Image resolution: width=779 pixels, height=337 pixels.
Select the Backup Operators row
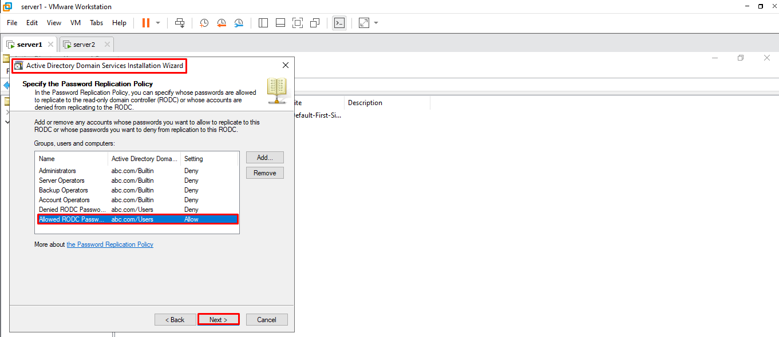coord(137,190)
